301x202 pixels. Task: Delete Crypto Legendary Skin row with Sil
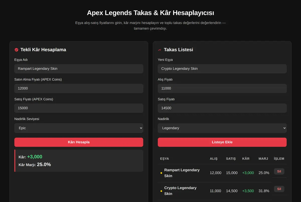point(279,189)
